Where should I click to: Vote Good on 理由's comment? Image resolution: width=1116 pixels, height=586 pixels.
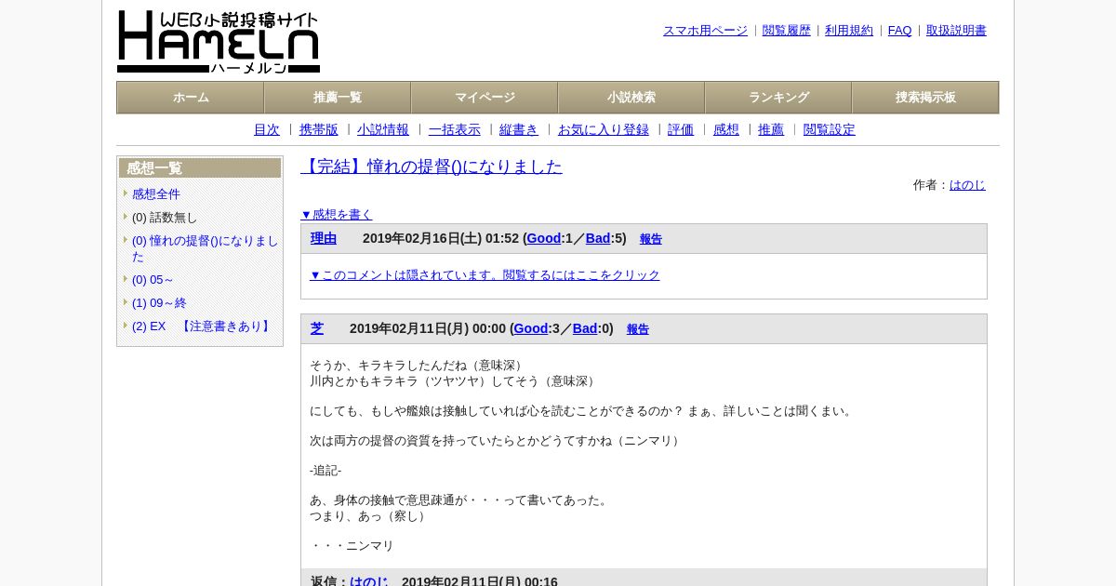(x=544, y=239)
